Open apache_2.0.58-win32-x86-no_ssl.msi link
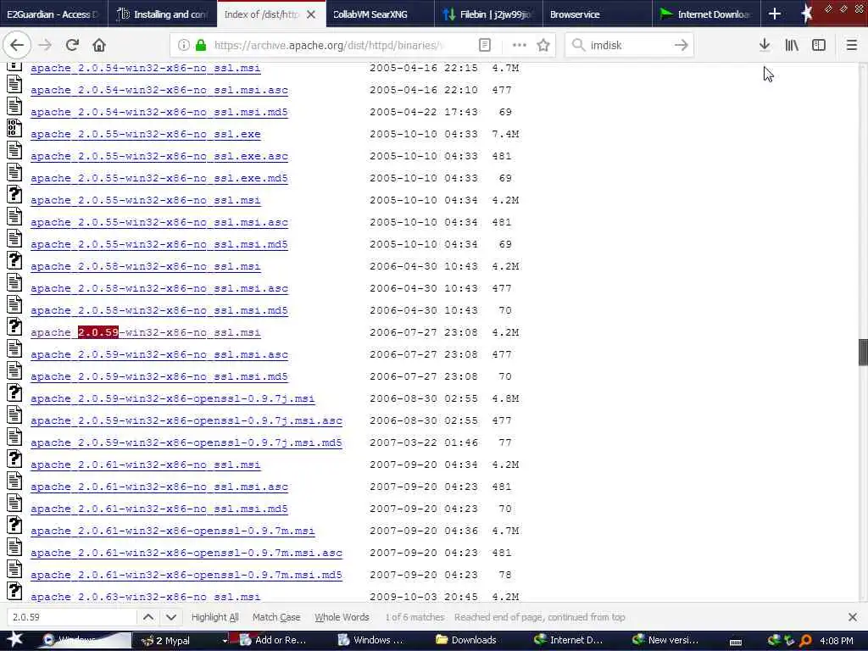Screen dimensions: 868x651 [x=146, y=266]
